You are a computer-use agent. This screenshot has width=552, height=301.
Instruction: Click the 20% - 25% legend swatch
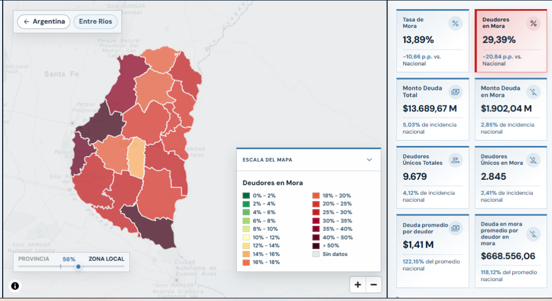pyautogui.click(x=316, y=204)
